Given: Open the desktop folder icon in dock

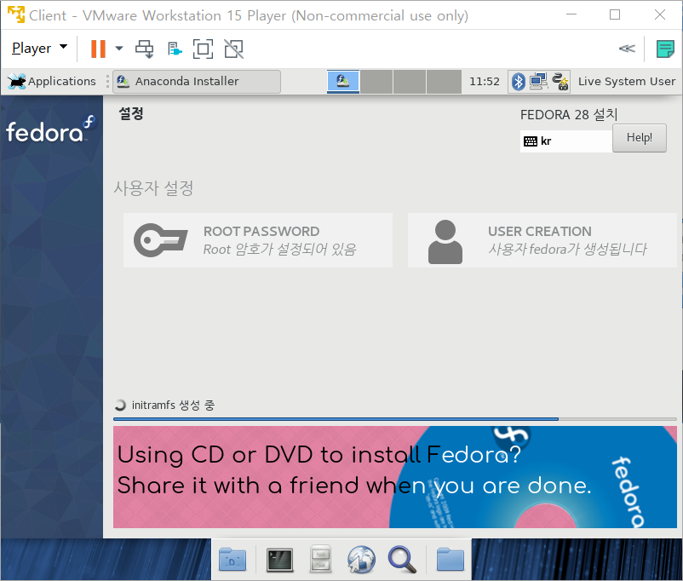Looking at the screenshot, I should click(232, 560).
